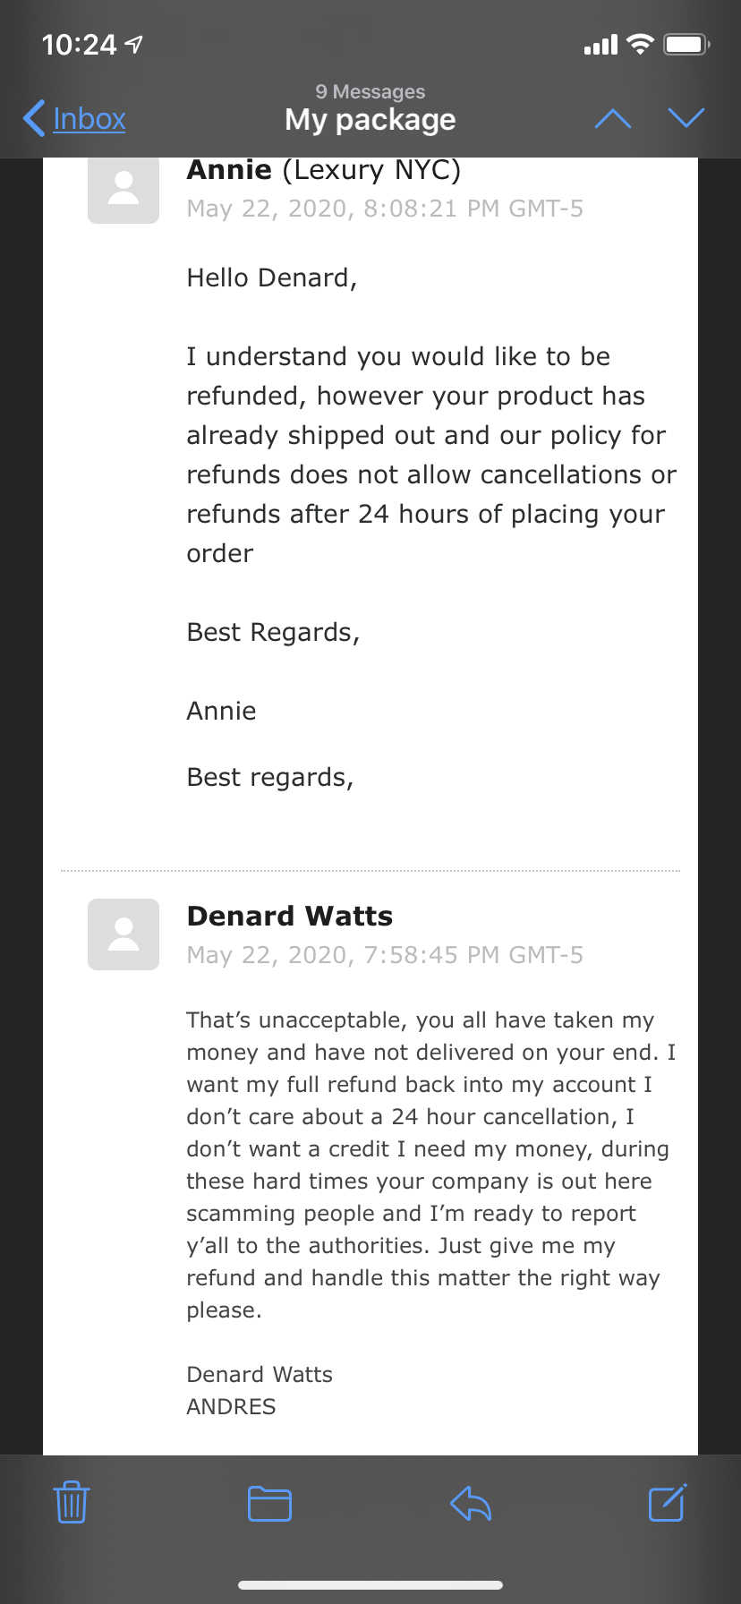Image resolution: width=741 pixels, height=1604 pixels.
Task: Tap the trash icon to delete message
Action: (x=72, y=1502)
